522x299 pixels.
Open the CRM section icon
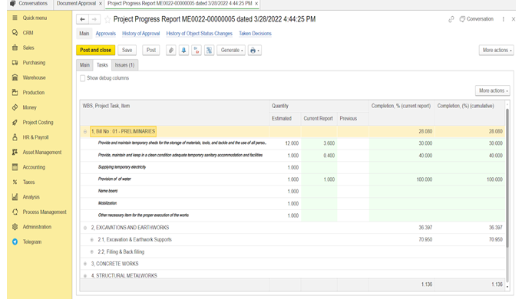pyautogui.click(x=15, y=33)
